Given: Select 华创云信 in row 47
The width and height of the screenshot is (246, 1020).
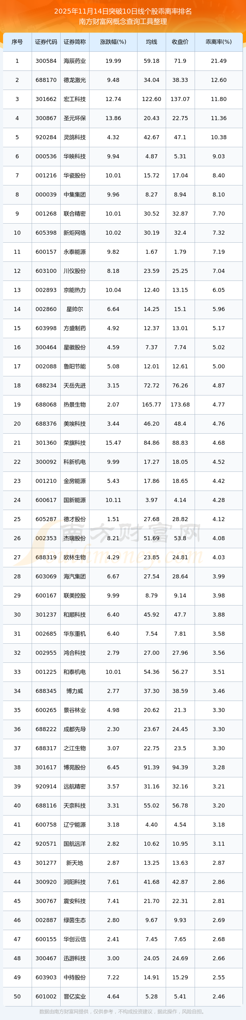Looking at the screenshot, I should pyautogui.click(x=75, y=939).
